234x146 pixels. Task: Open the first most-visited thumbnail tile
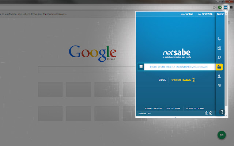[x=50, y=89]
